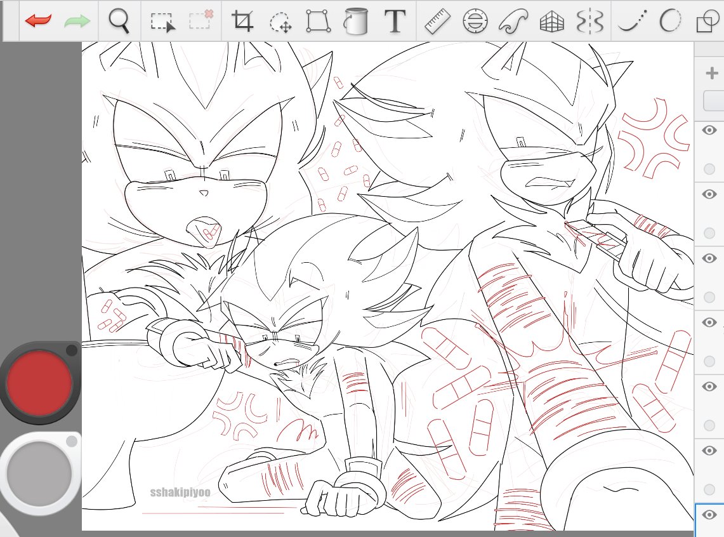Hide the selected bottom layer via eye
The width and height of the screenshot is (724, 537).
point(709,515)
